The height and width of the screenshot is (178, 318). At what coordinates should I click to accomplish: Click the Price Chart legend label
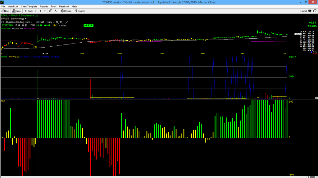(6, 29)
